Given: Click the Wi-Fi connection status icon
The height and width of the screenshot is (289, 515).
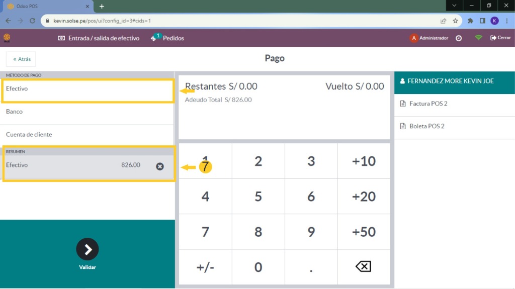Looking at the screenshot, I should pos(478,38).
